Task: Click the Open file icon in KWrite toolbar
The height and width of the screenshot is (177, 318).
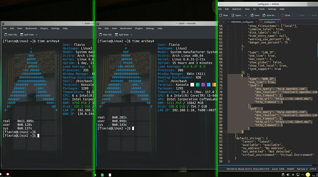Action: click(233, 15)
